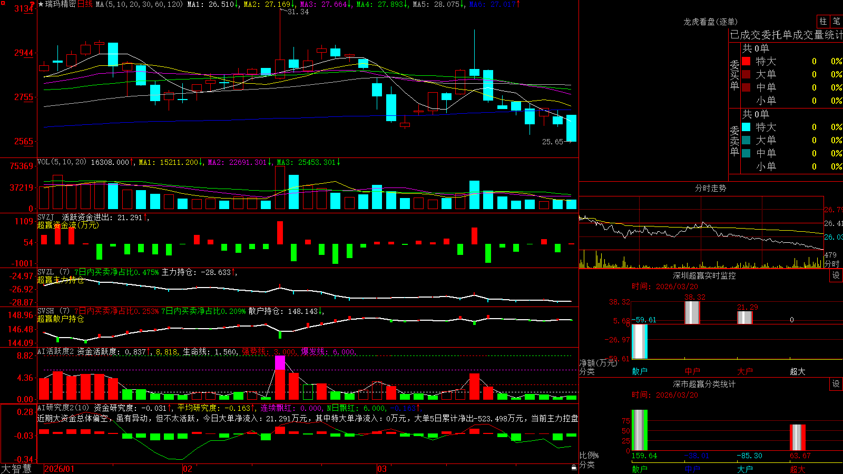843x474 pixels.
Task: Click the 大智慧 label at bottom-left
Action: [16, 469]
